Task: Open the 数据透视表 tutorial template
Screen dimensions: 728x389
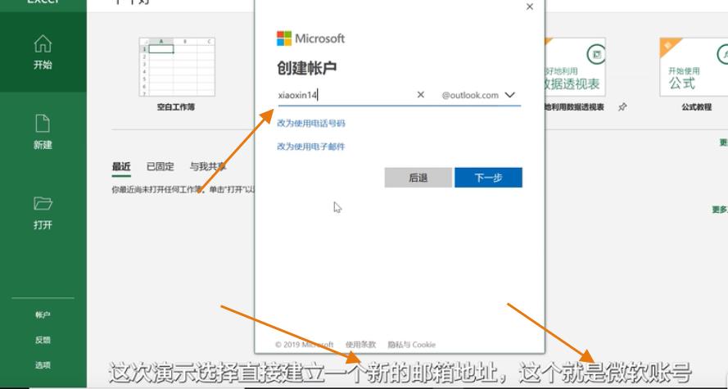Action: [x=575, y=67]
